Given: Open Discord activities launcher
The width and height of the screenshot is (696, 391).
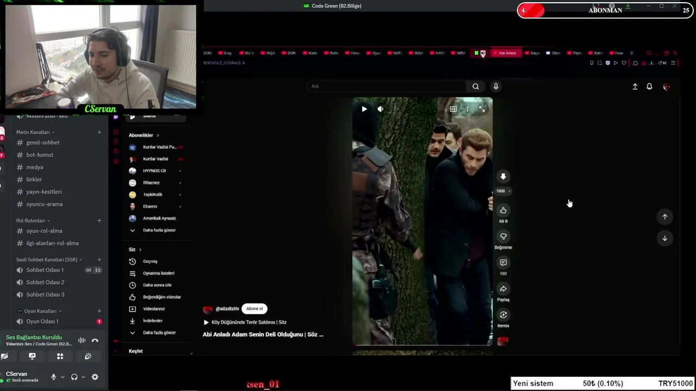Looking at the screenshot, I should coord(60,356).
